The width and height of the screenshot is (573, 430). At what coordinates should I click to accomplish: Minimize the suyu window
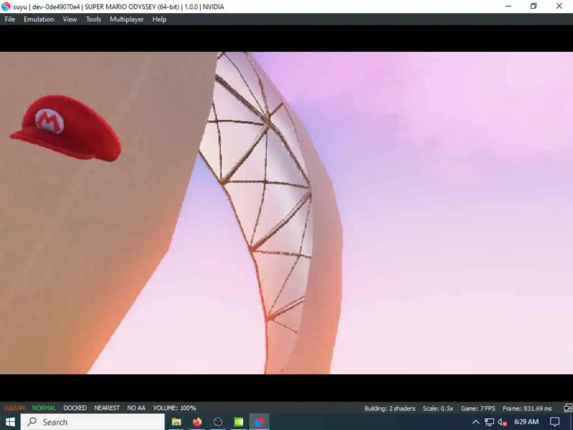click(x=508, y=6)
